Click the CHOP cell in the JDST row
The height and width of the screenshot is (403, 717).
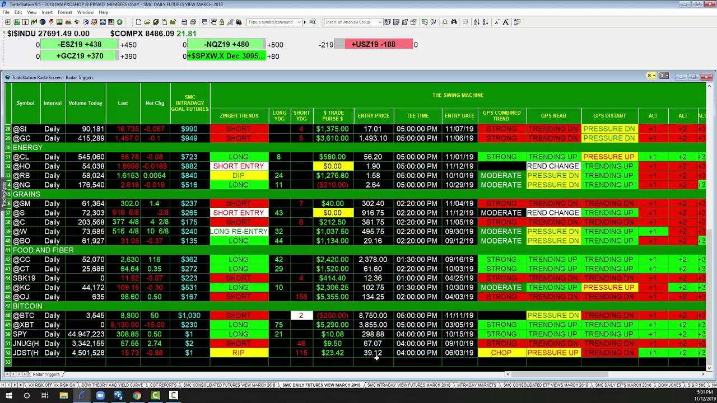coord(501,353)
